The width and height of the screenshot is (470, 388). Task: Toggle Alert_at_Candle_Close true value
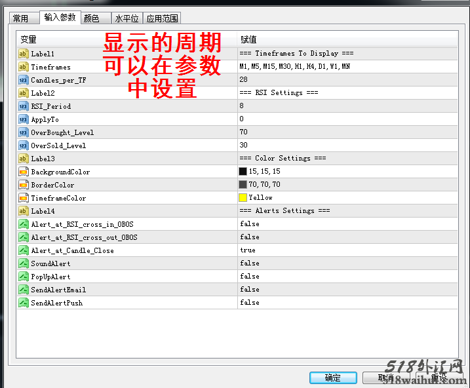tap(248, 250)
